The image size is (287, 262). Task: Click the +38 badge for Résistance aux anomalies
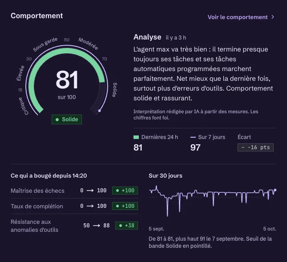click(126, 226)
